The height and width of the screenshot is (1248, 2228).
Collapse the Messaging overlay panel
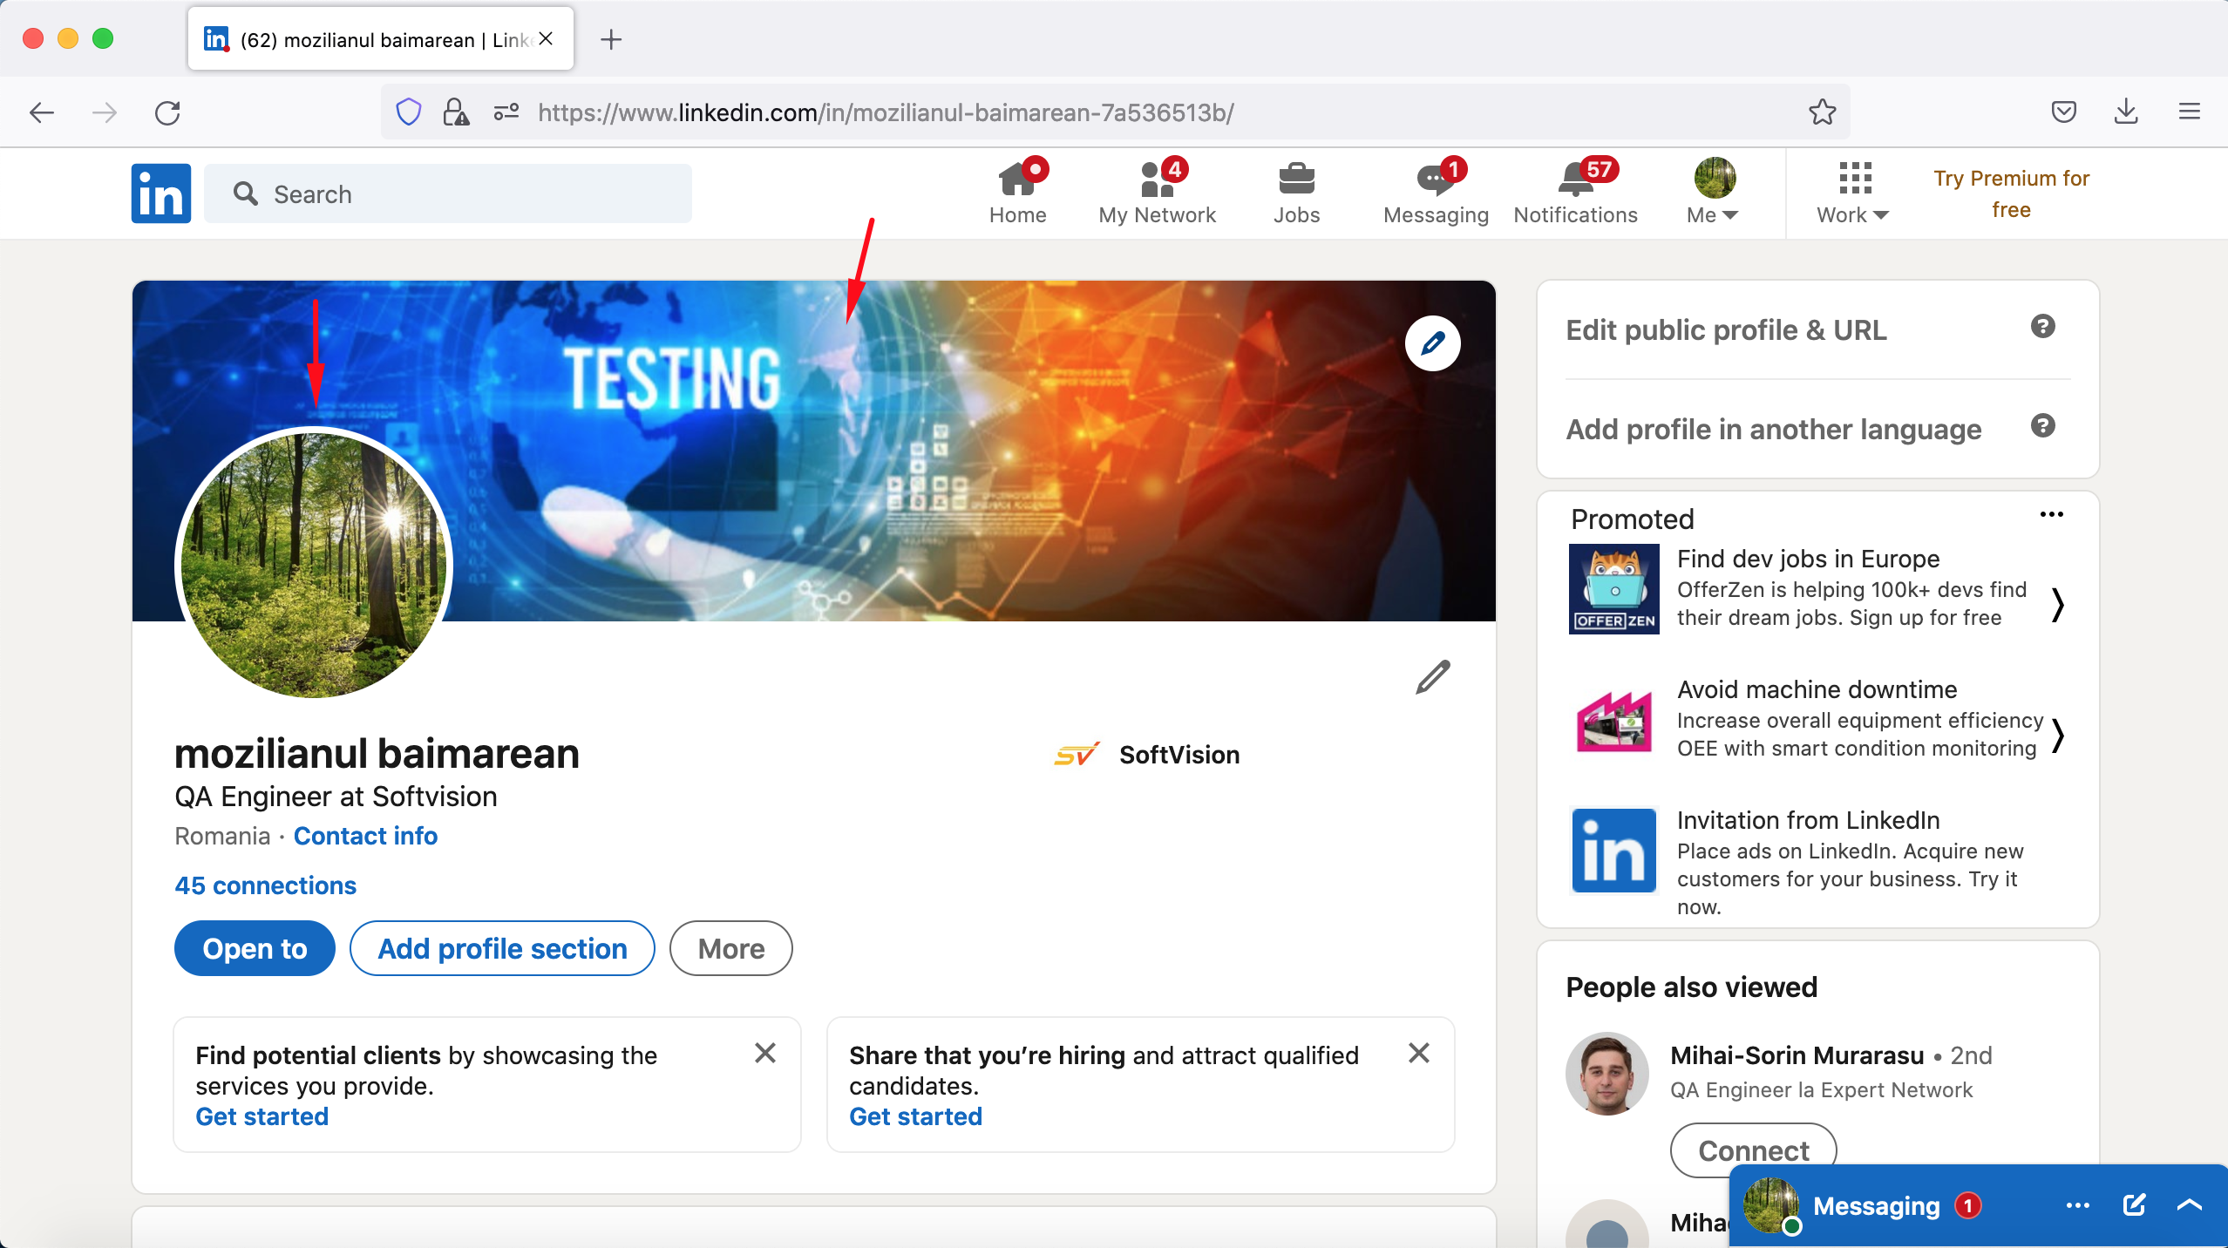point(2189,1204)
